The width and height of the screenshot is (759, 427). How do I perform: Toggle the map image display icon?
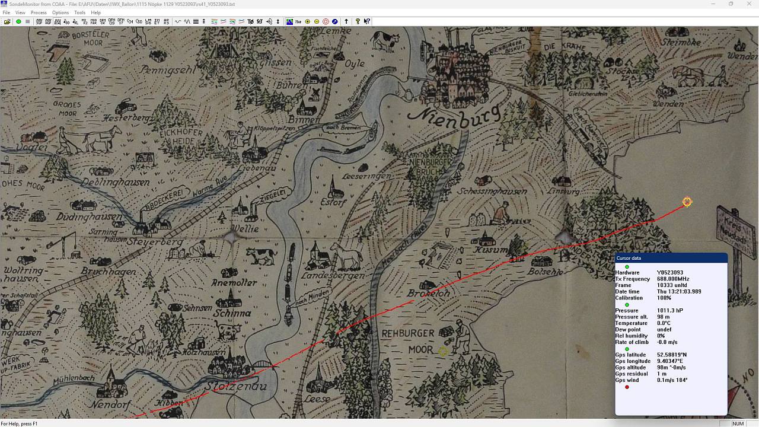289,21
